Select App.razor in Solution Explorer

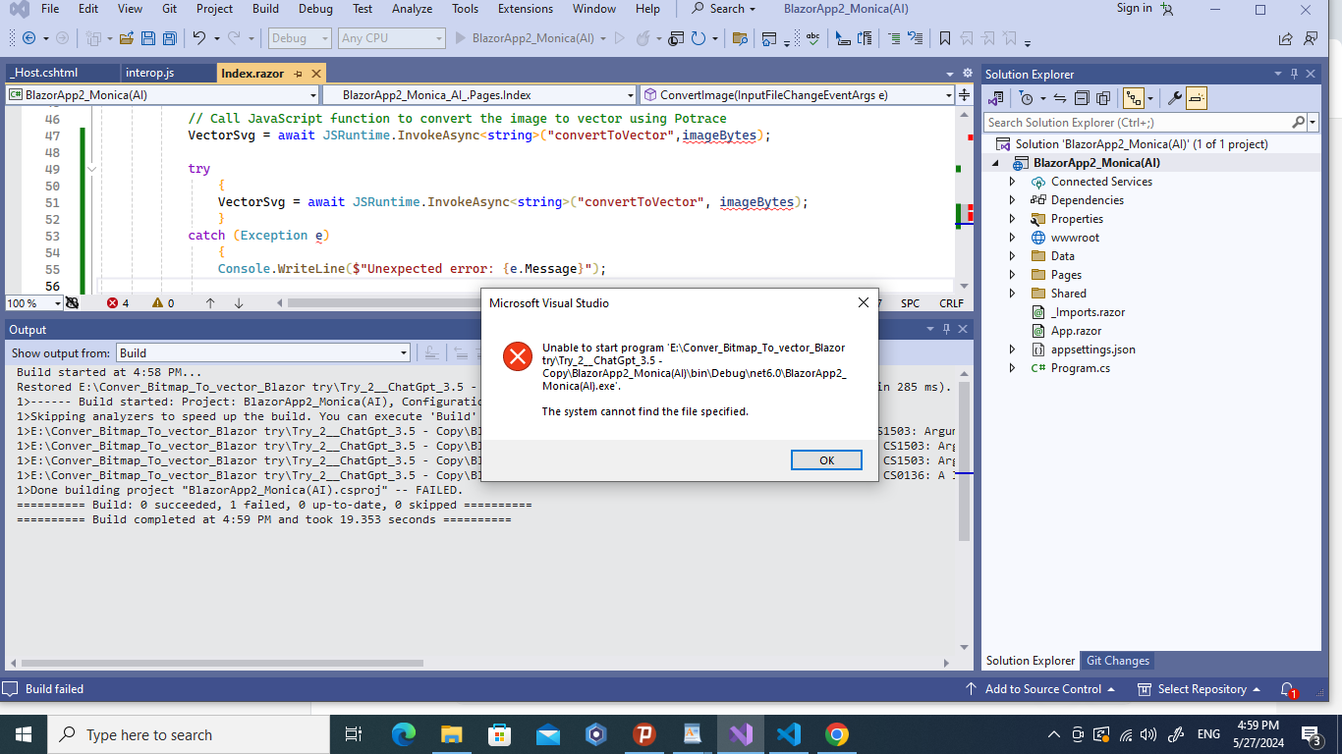(x=1076, y=331)
